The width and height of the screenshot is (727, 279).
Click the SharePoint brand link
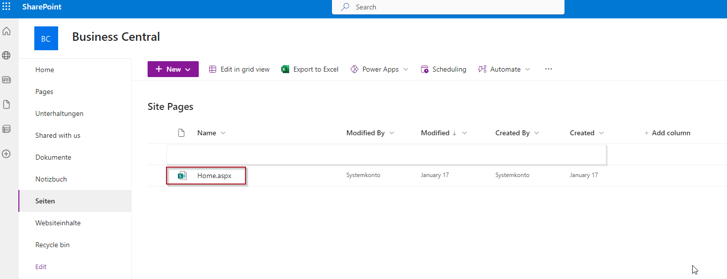tap(42, 7)
